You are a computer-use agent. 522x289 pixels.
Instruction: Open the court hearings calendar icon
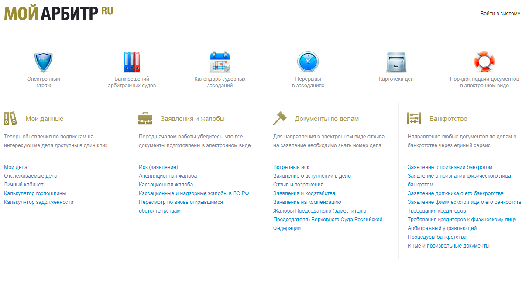coord(220,62)
